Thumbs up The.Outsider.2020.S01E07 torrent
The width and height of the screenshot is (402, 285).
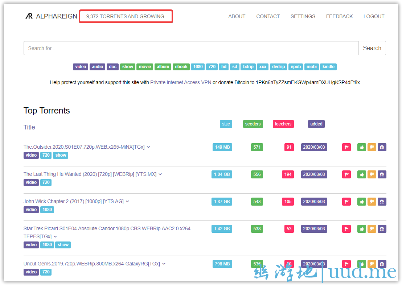tap(361, 147)
